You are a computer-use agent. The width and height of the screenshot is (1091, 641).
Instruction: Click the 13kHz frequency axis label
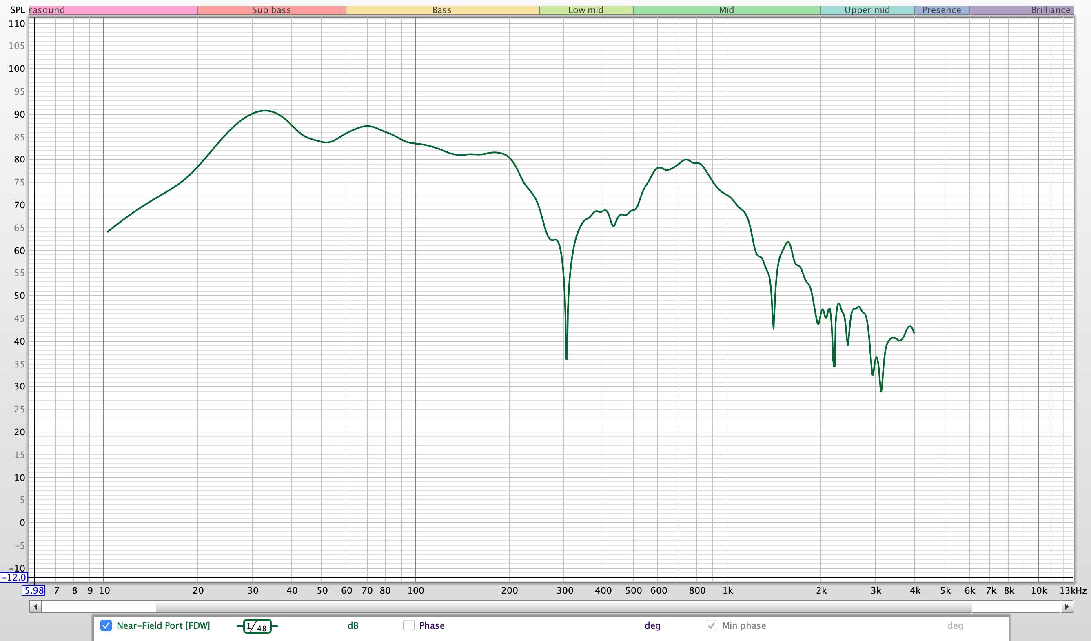click(1073, 590)
